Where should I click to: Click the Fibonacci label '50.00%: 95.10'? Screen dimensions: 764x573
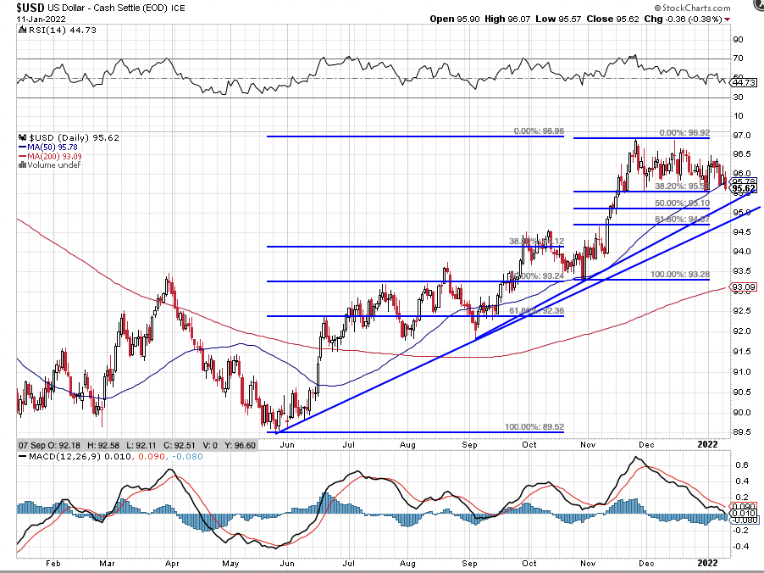pyautogui.click(x=682, y=203)
